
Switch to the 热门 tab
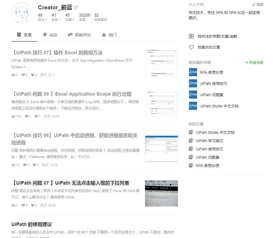pos(109,35)
